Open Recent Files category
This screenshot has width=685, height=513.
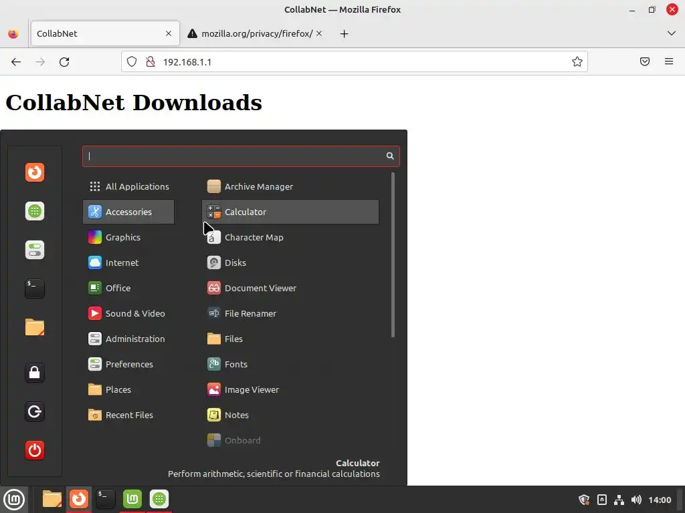pyautogui.click(x=128, y=415)
